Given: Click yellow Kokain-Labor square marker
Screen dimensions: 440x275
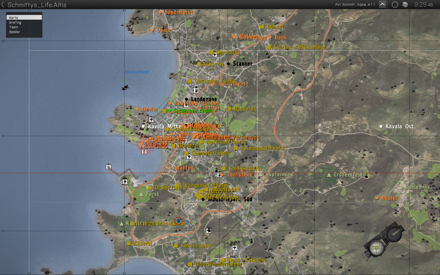Looking at the screenshot, I should [x=176, y=246].
